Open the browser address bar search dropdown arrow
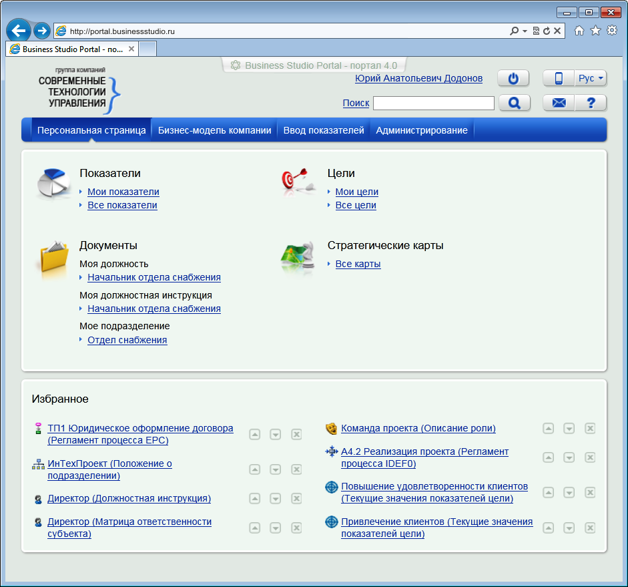 (525, 31)
